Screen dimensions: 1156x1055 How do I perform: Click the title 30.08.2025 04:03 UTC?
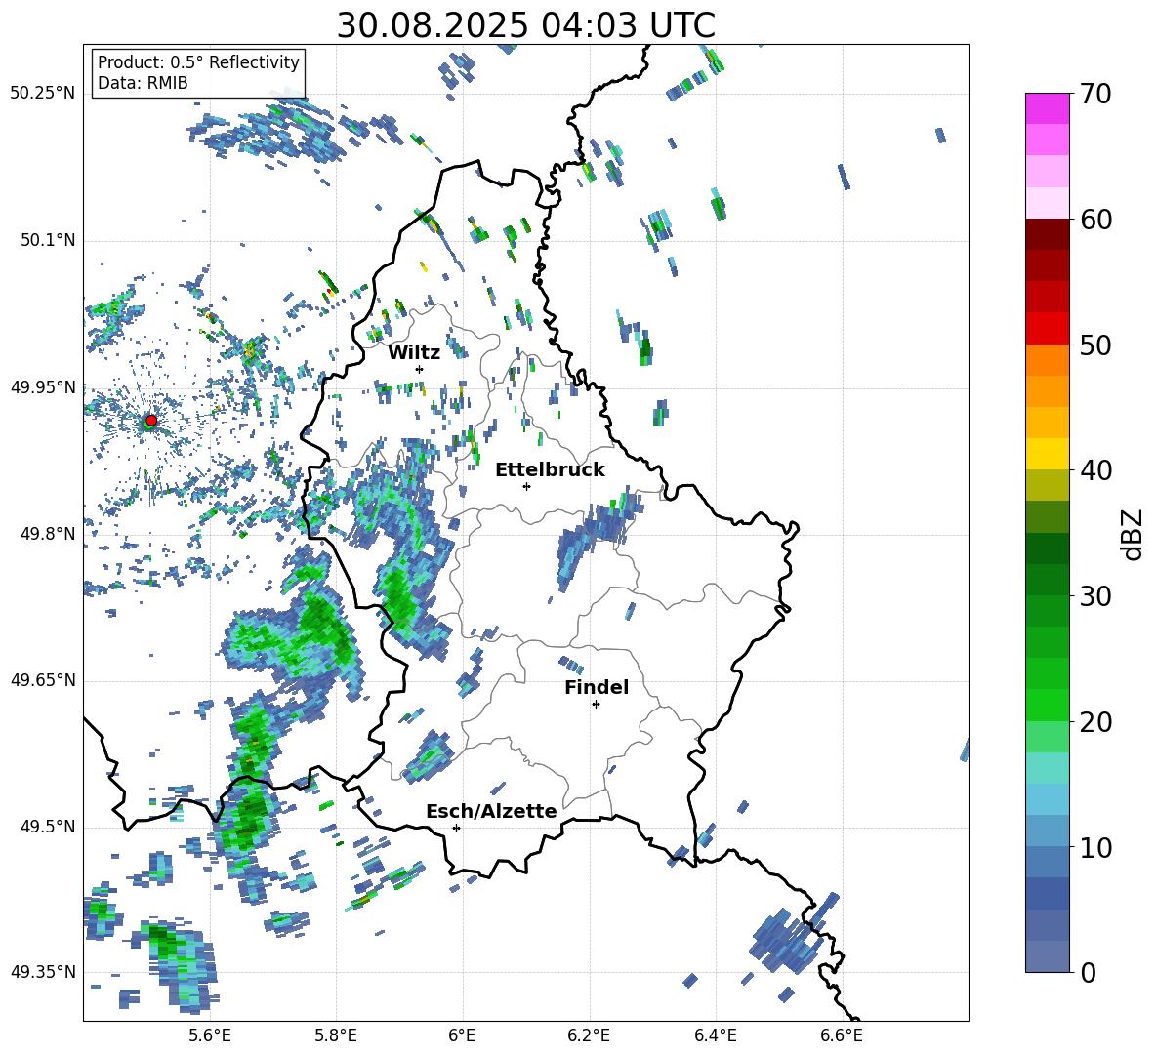point(525,25)
